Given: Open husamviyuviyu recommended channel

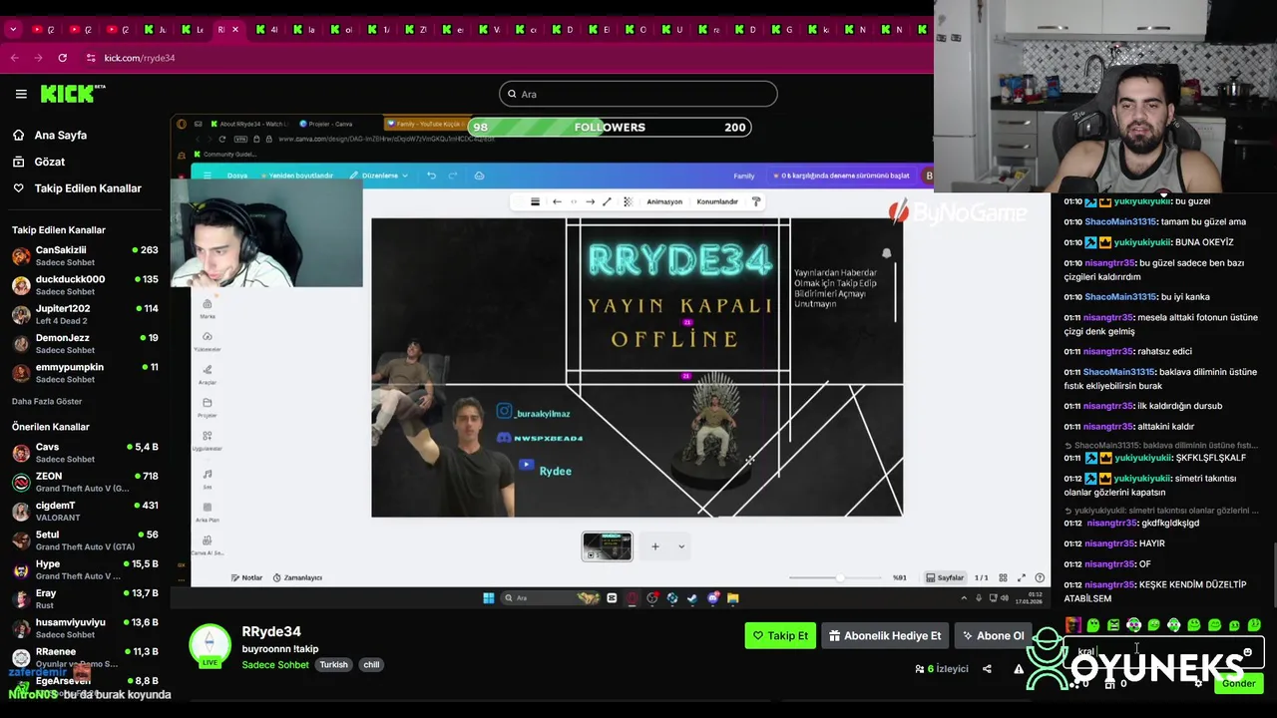Looking at the screenshot, I should [x=85, y=627].
